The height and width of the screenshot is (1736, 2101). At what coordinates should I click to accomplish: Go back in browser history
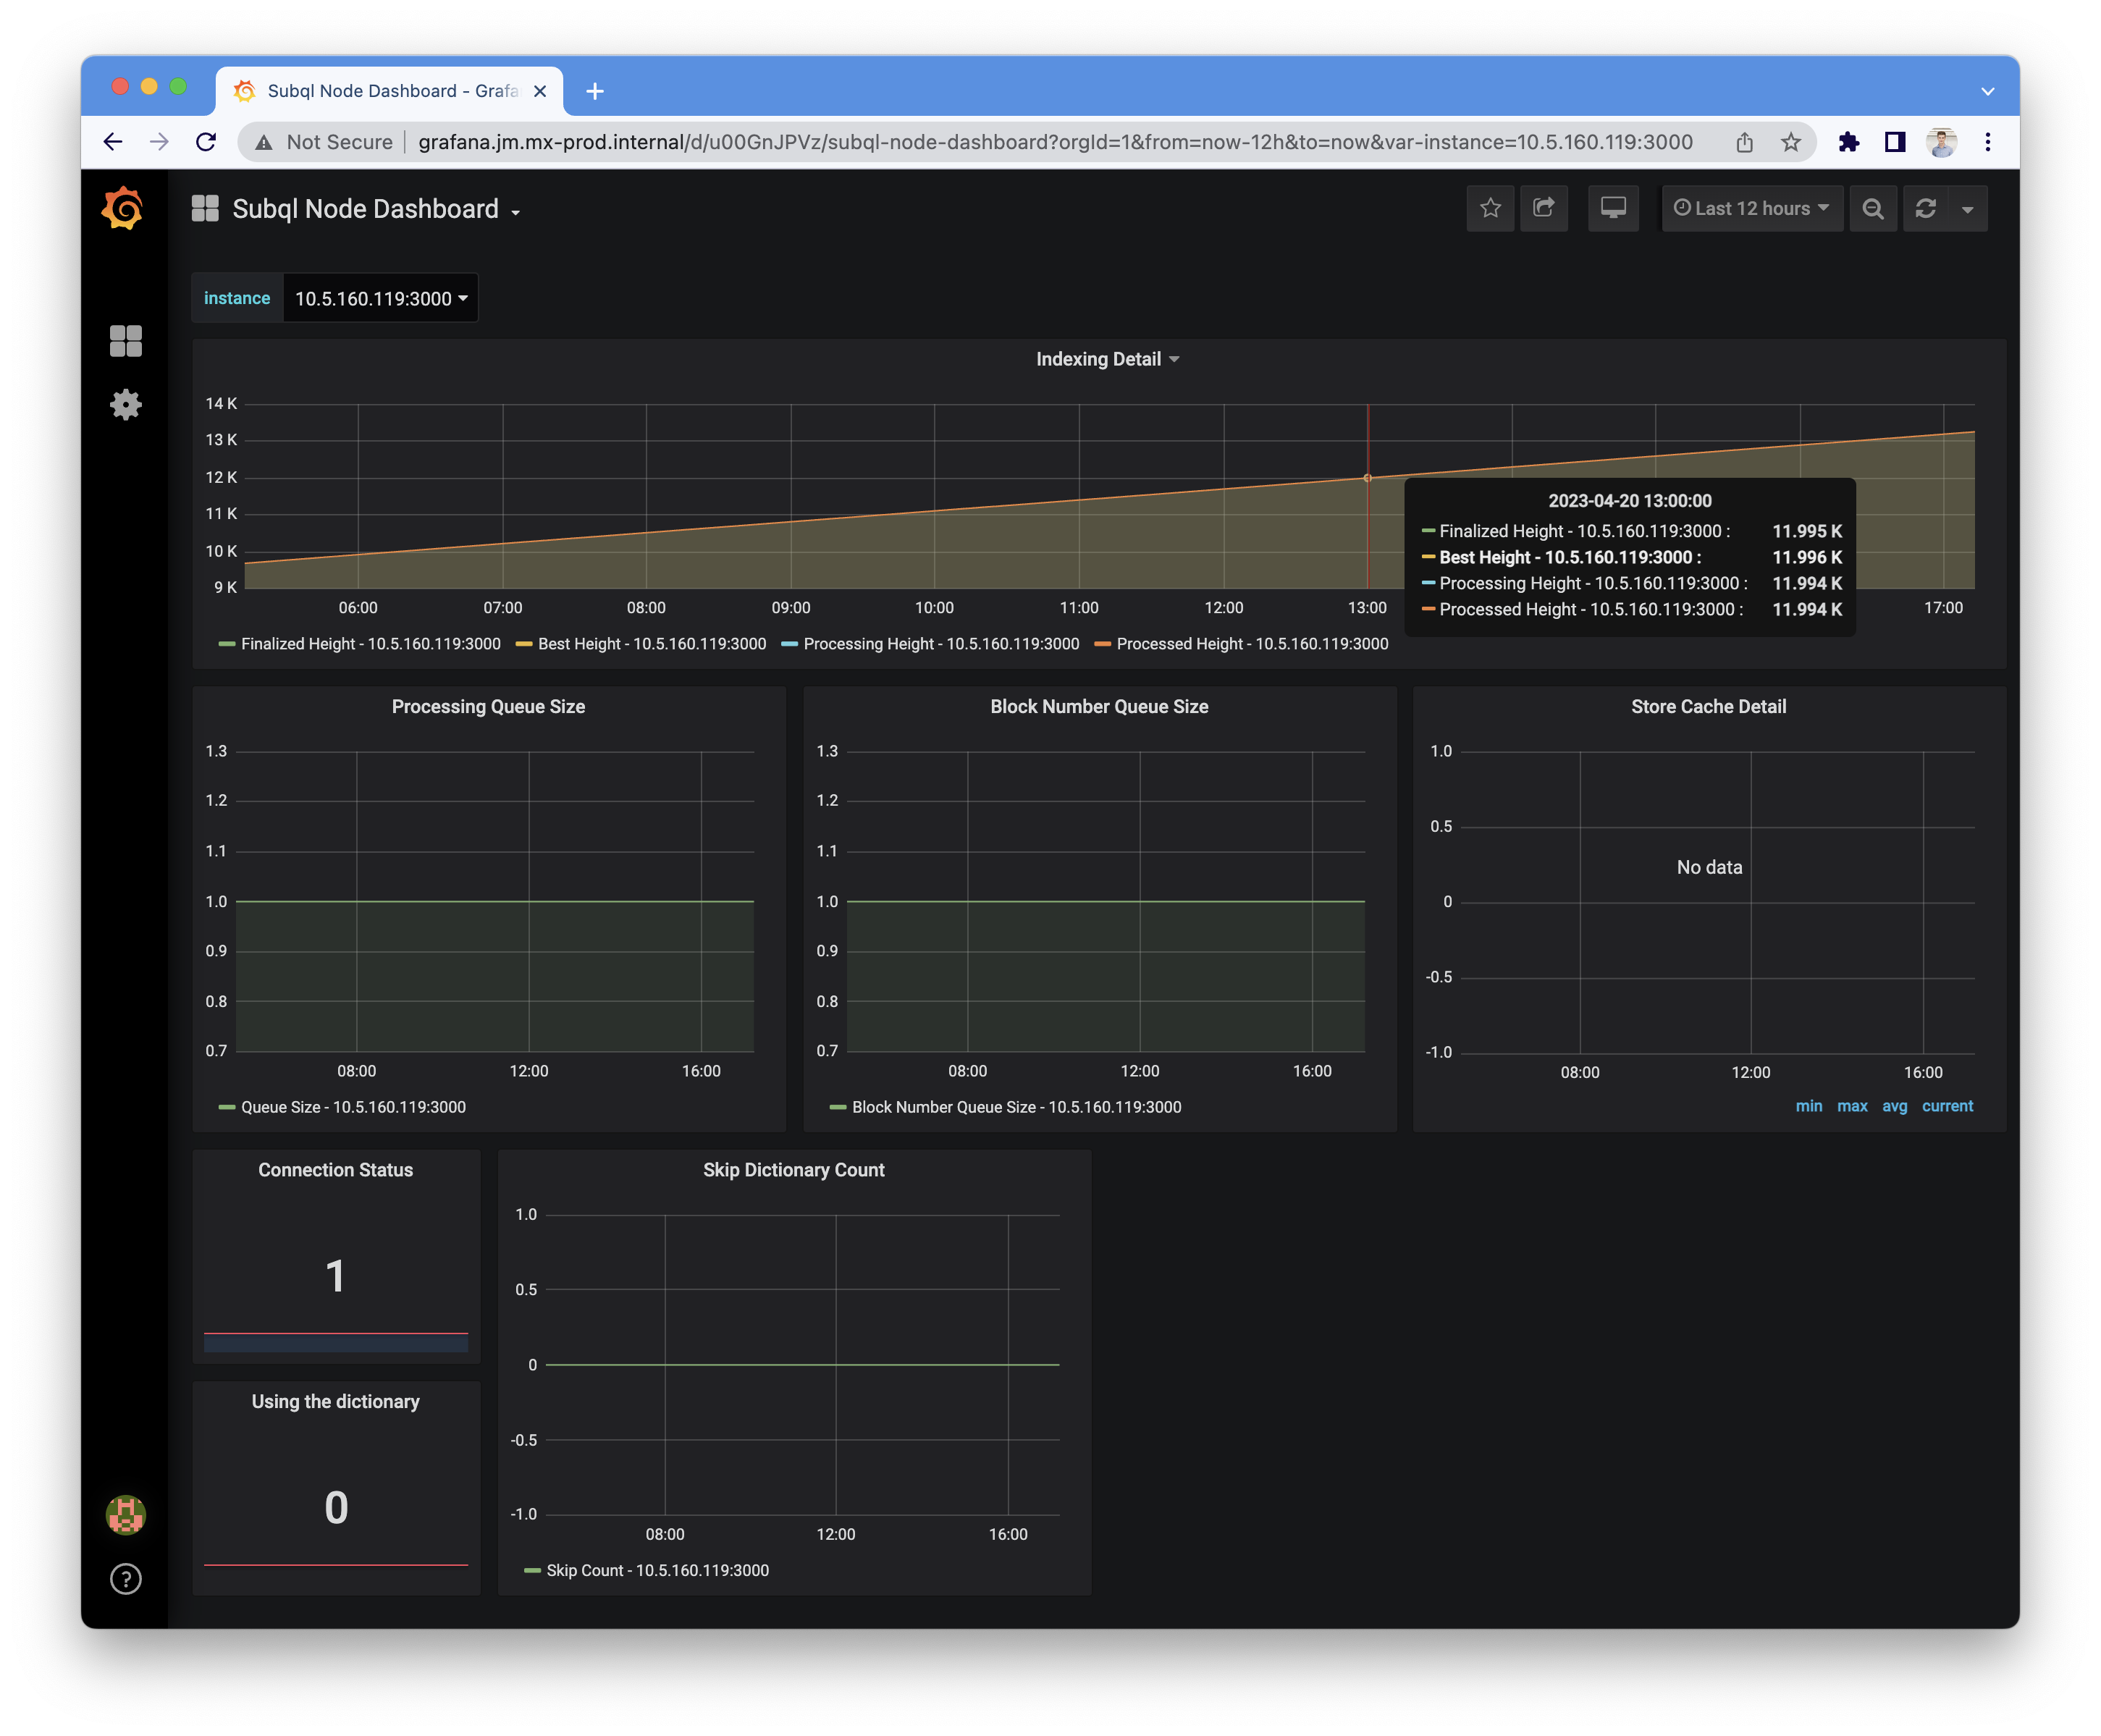pos(113,142)
